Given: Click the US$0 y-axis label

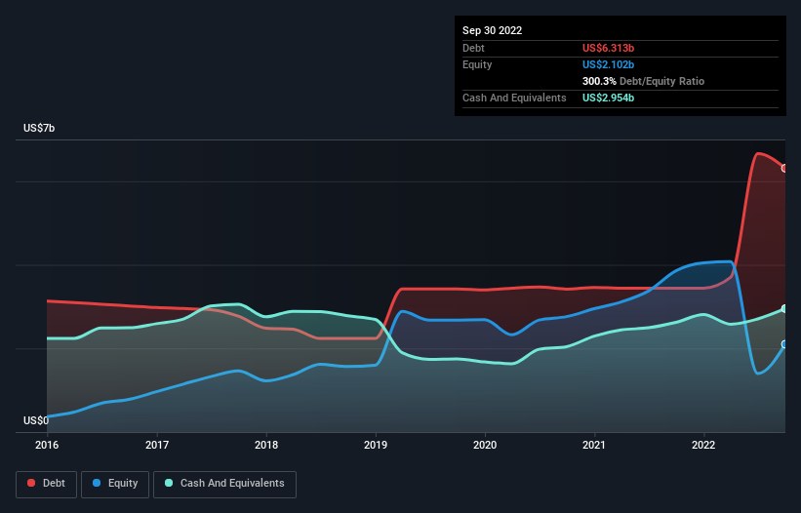Looking at the screenshot, I should (x=36, y=420).
